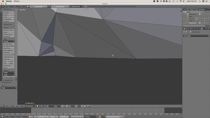Select the World item in outliner

[191, 16]
